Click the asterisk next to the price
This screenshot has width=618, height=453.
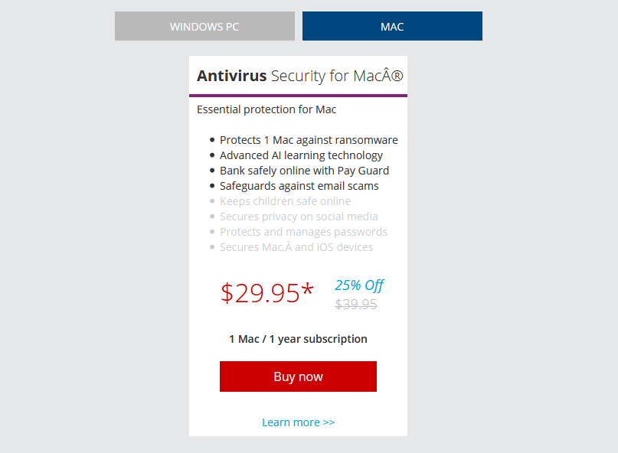(x=307, y=289)
